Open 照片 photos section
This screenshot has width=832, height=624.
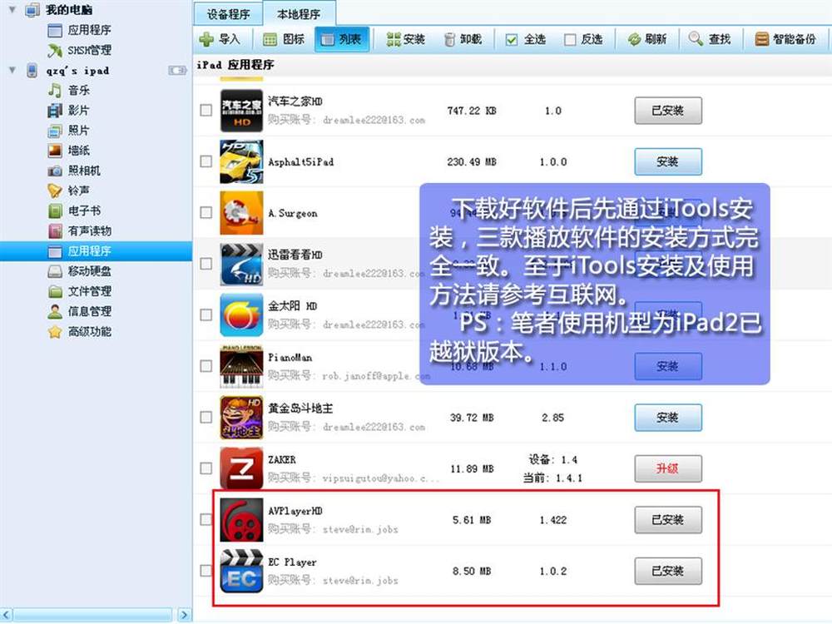69,131
